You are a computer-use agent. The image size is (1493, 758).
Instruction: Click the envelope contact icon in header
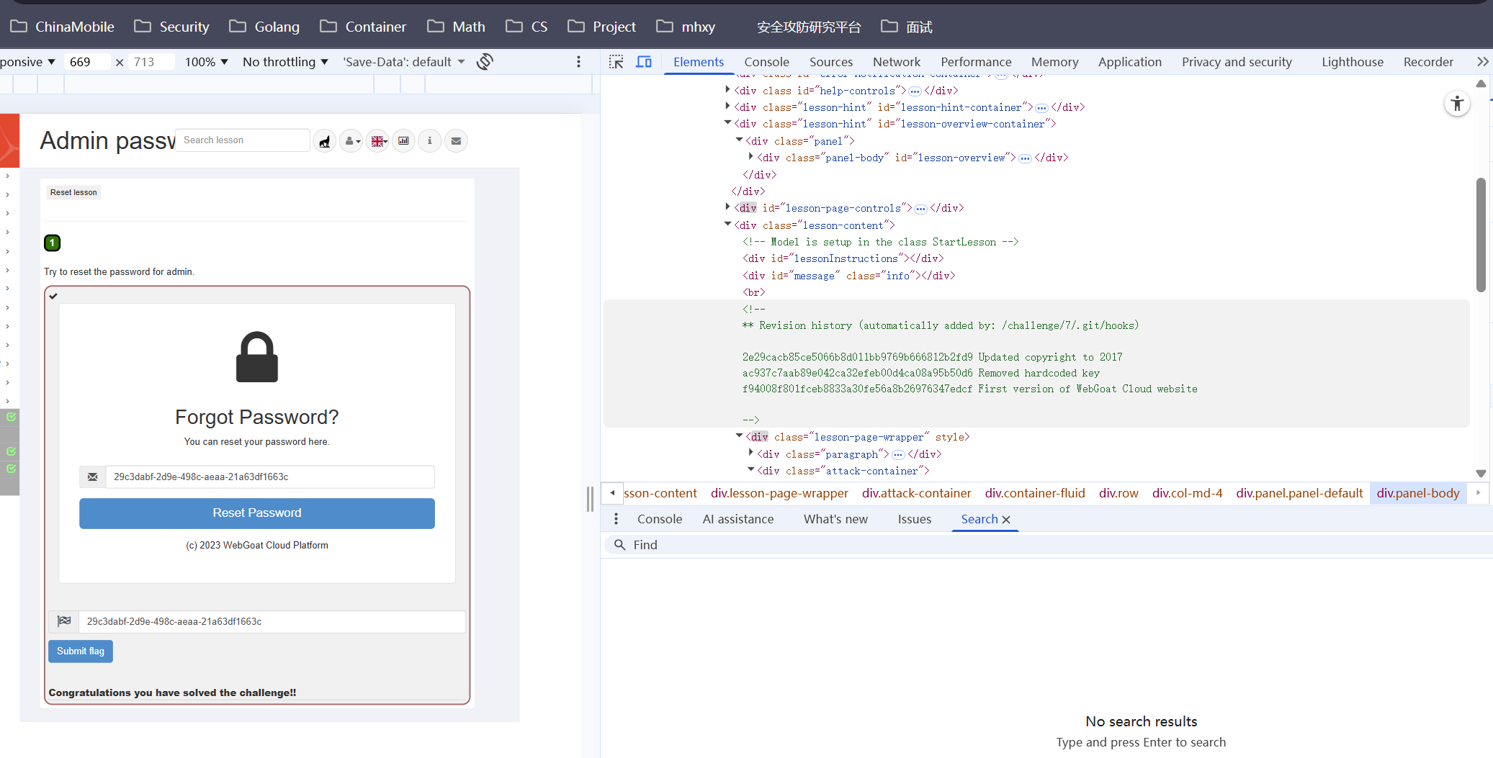tap(456, 141)
